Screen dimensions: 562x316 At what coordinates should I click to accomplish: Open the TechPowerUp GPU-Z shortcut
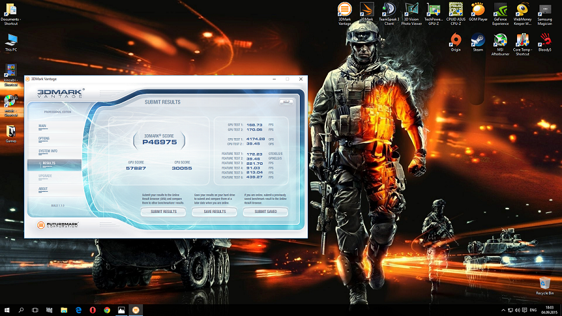(433, 10)
